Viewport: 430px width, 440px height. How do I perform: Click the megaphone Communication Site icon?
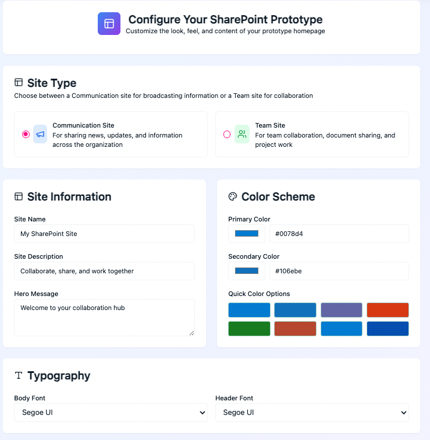40,134
